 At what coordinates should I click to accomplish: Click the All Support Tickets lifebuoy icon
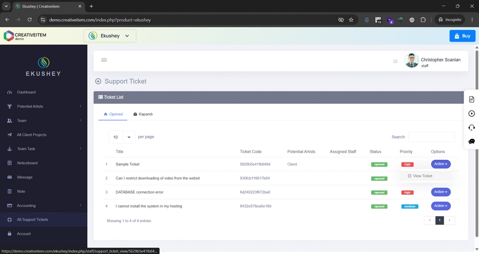(x=10, y=220)
